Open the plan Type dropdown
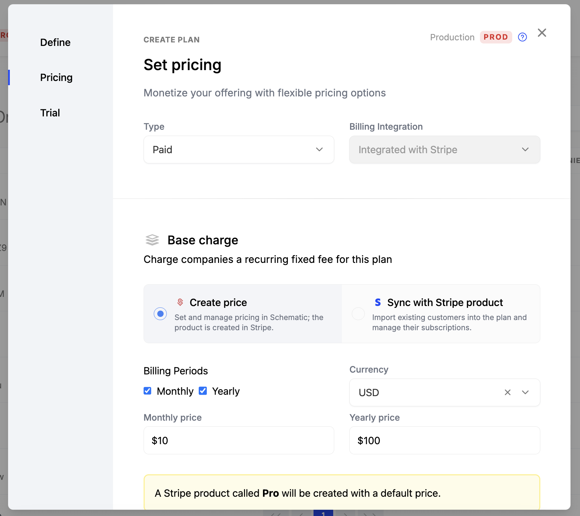580x516 pixels. click(239, 150)
